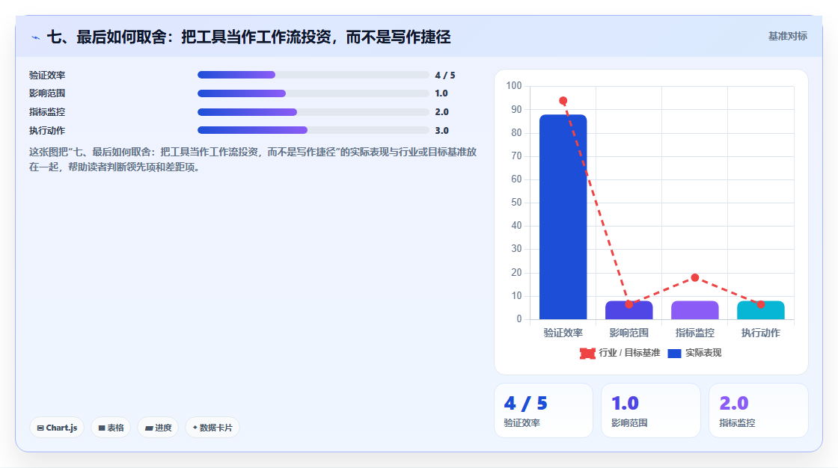Click the 验证效率 progress bar
The height and width of the screenshot is (468, 838).
pos(314,75)
